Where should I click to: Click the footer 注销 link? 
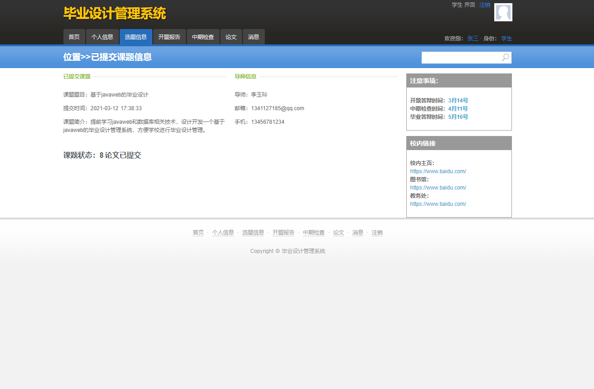(377, 233)
